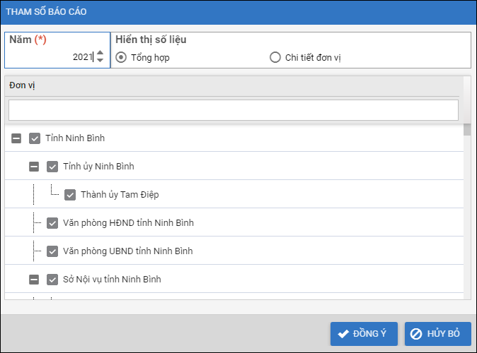Click the Đơn vị search input box
Viewport: 477px width, 353px height.
(x=233, y=110)
